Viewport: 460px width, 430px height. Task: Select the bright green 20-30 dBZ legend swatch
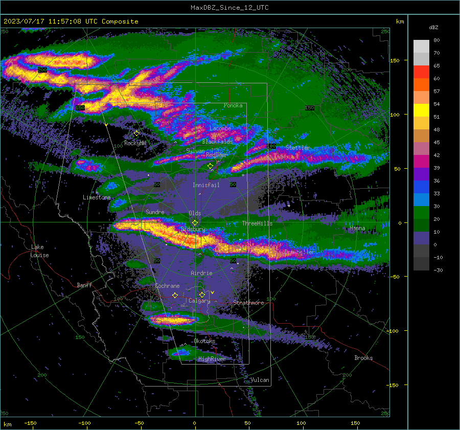pyautogui.click(x=421, y=213)
